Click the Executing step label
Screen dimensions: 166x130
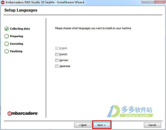[17, 44]
